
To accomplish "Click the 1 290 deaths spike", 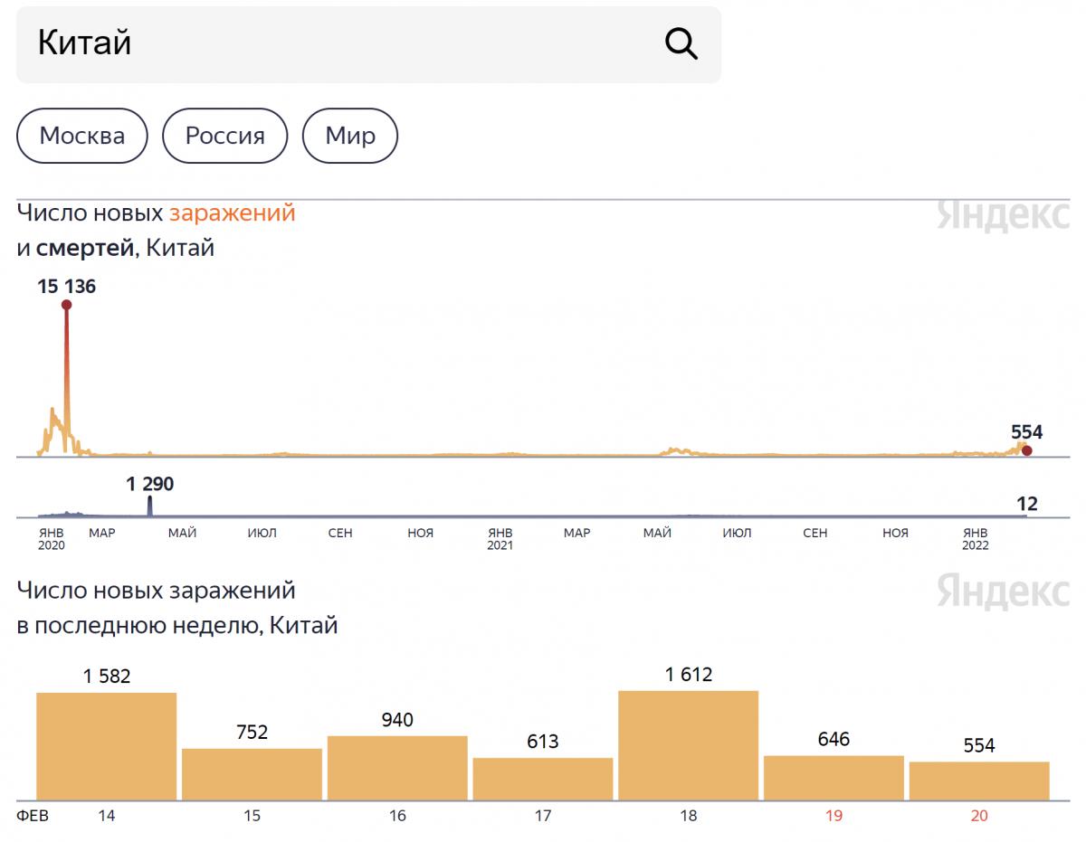I will click(x=149, y=506).
